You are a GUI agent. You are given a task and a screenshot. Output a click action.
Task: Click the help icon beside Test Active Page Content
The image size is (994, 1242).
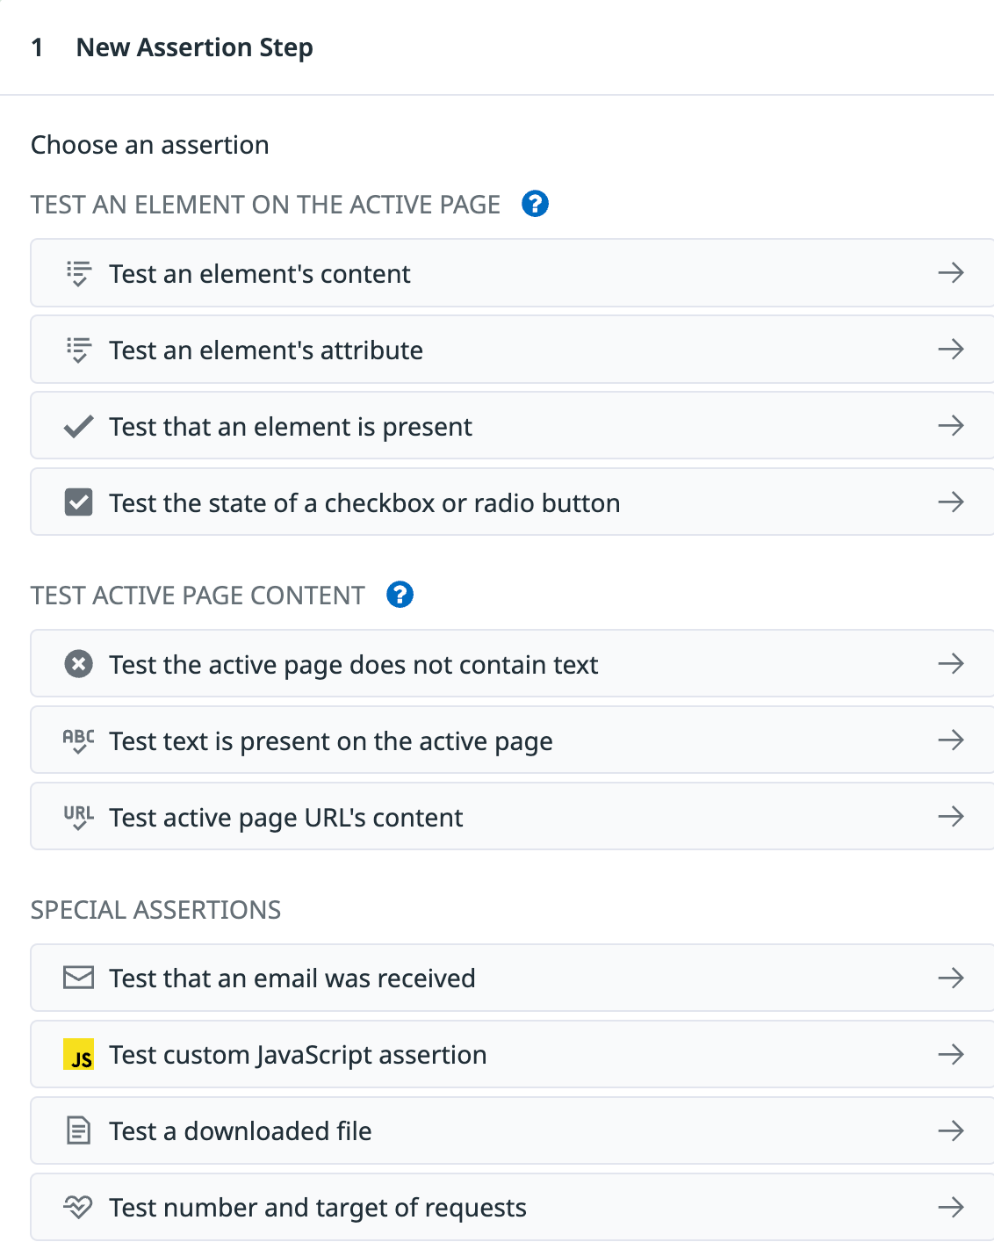[400, 595]
